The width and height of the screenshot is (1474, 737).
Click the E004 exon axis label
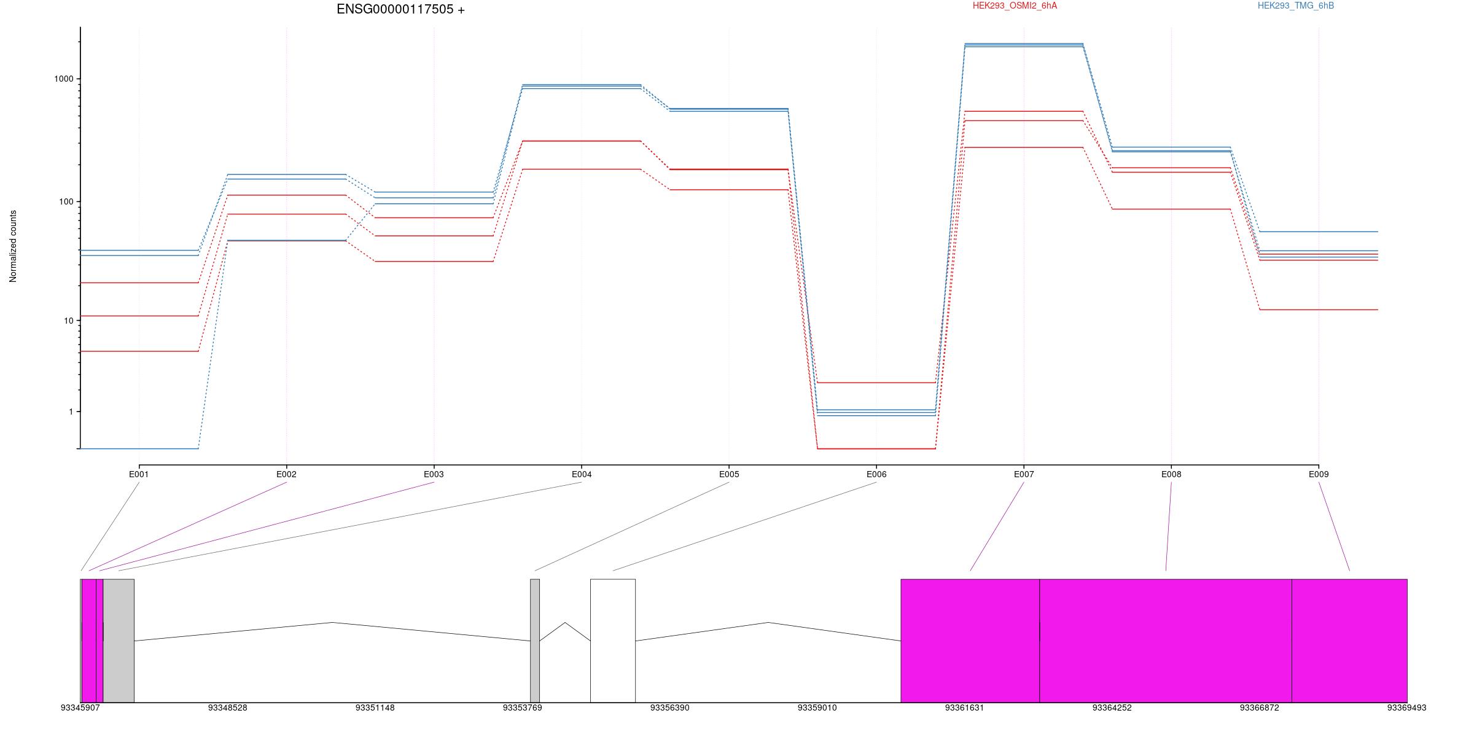pos(582,474)
